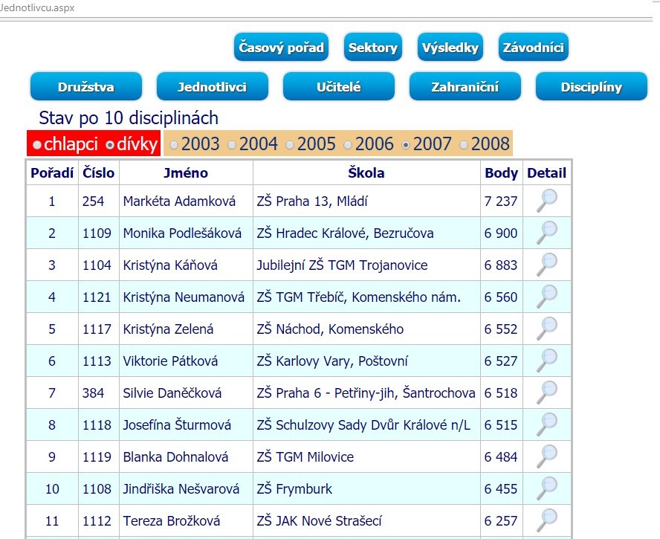Open detail magnifier for Monika Podlešáková
Screen dimensions: 660x539
547,233
